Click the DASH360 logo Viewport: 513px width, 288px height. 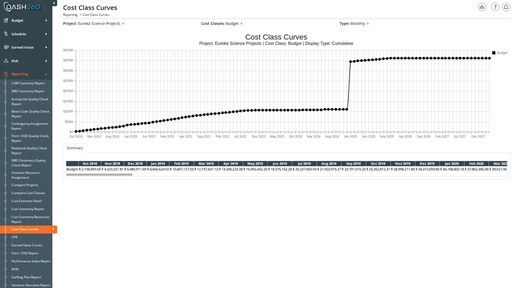(x=22, y=7)
